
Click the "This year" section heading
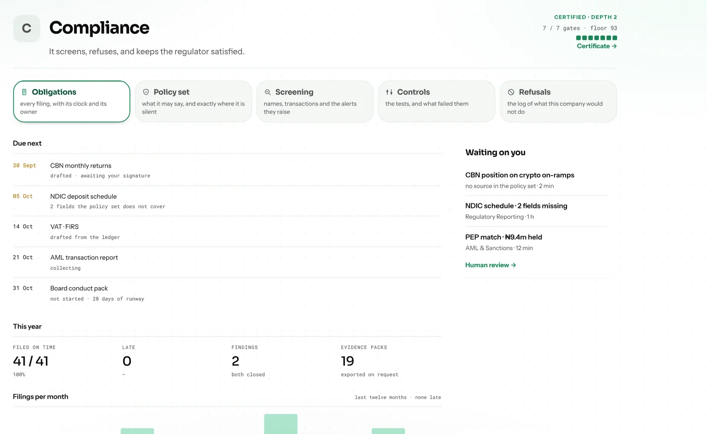point(27,327)
